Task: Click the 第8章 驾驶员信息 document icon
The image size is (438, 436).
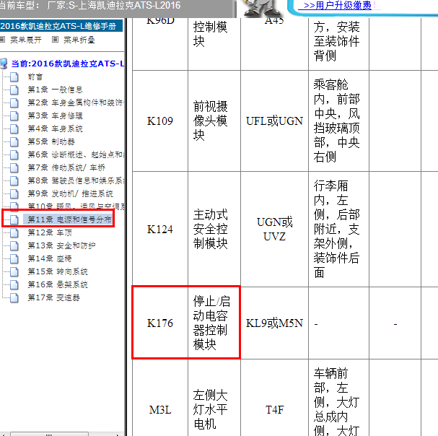Action: (x=14, y=181)
